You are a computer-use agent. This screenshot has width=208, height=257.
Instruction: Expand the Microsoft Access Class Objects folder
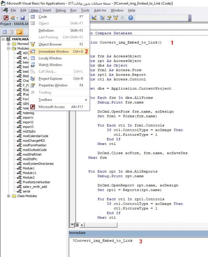[9, 44]
